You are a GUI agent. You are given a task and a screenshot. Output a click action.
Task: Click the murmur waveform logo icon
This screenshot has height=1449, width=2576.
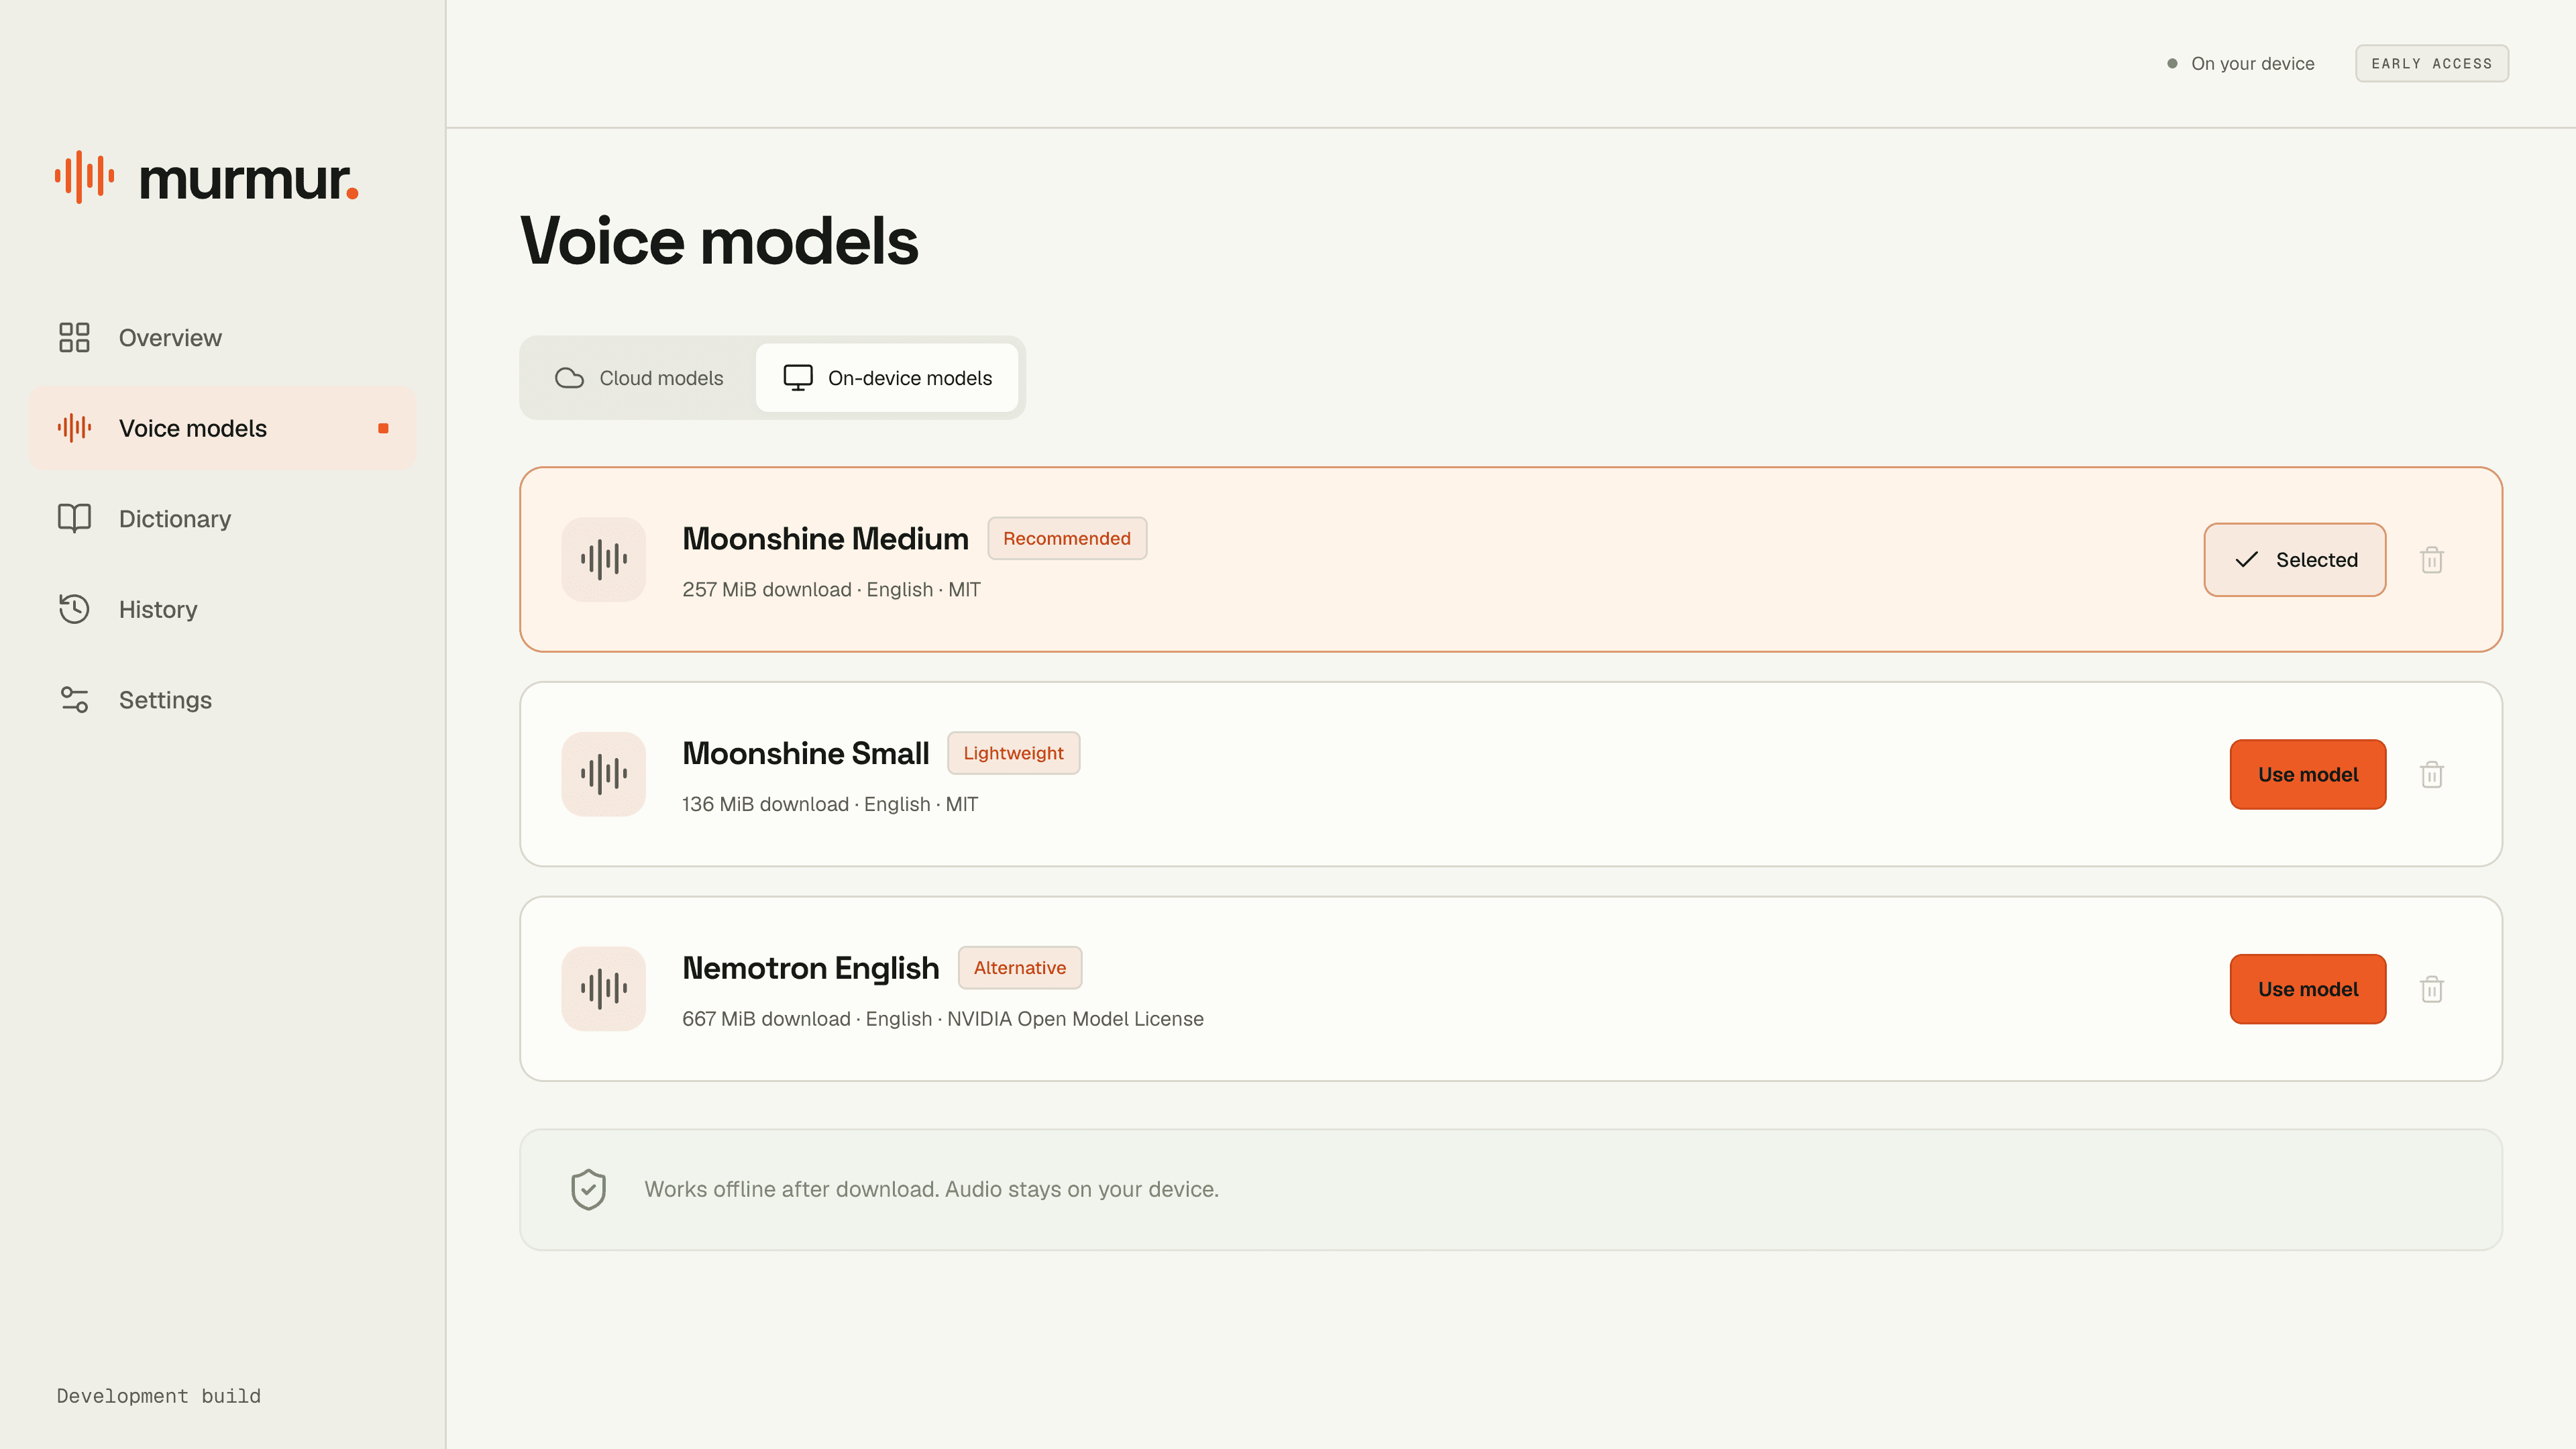click(x=84, y=177)
